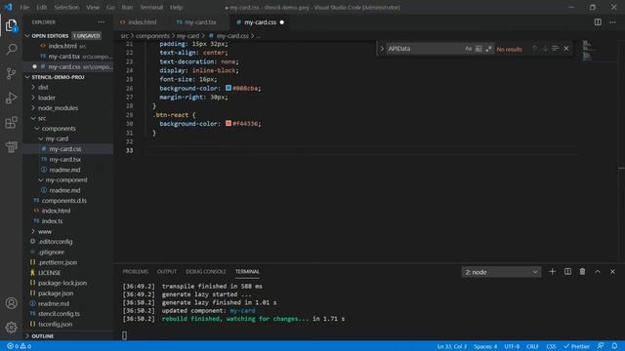Open the Search view in activity bar

pyautogui.click(x=11, y=50)
